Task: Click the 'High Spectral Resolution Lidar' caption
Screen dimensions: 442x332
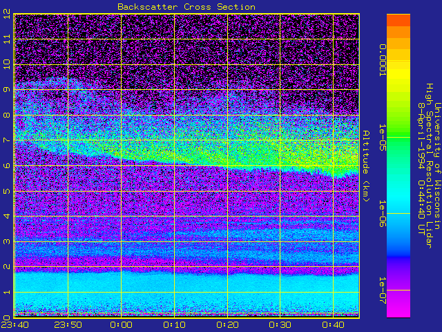Action: (429, 166)
